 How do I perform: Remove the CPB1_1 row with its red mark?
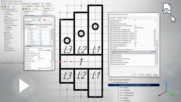coord(50,41)
